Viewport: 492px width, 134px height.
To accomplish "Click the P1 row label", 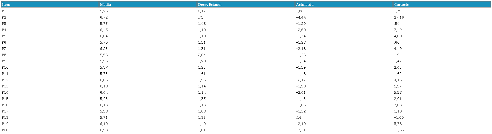I will 4,11.
